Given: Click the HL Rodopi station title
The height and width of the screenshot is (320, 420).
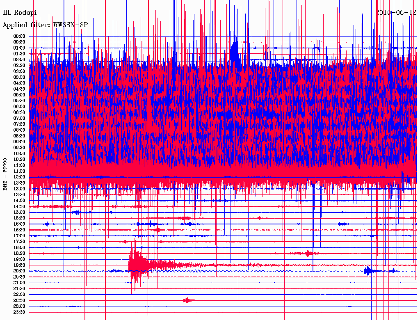Looking at the screenshot, I should point(20,12).
